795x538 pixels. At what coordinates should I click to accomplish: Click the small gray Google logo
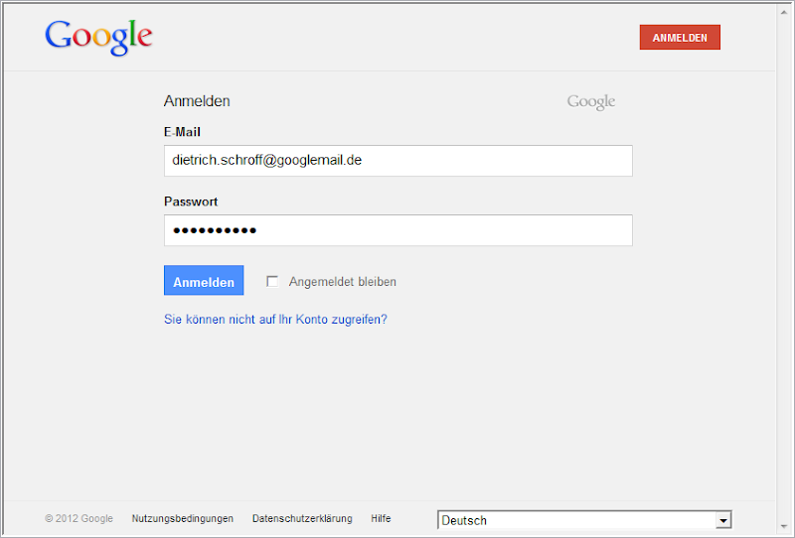pos(591,102)
